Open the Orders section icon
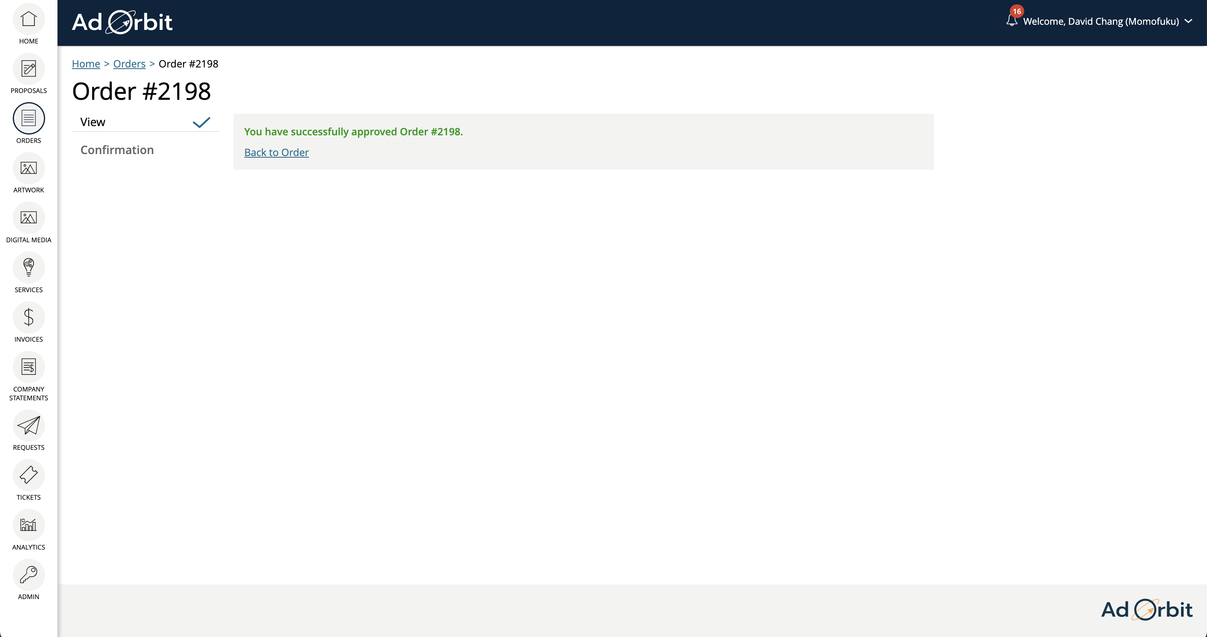1207x637 pixels. pos(29,119)
